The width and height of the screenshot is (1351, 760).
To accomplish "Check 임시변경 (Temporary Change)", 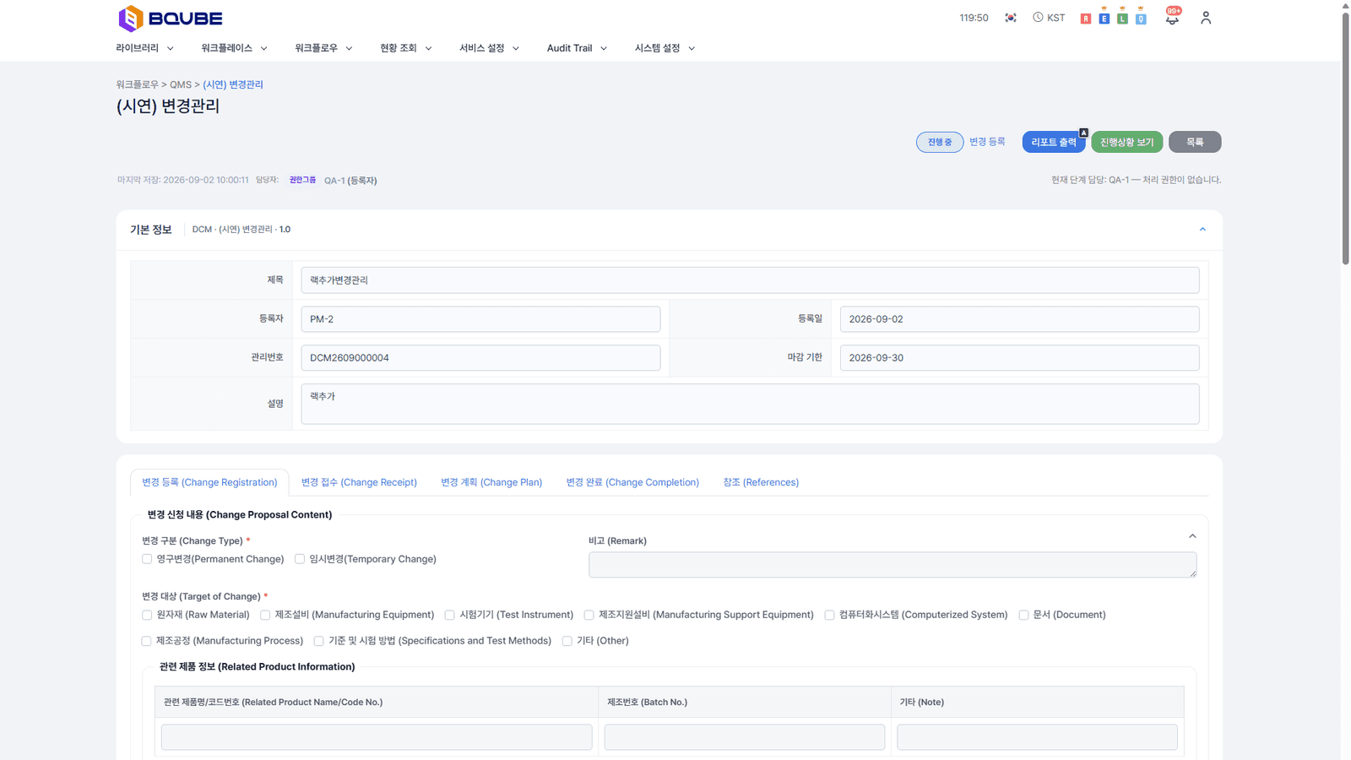I will [300, 559].
